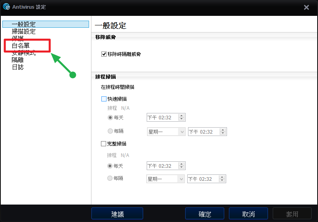Go to 隔離 quarantine section
The image size is (318, 222).
pyautogui.click(x=18, y=60)
